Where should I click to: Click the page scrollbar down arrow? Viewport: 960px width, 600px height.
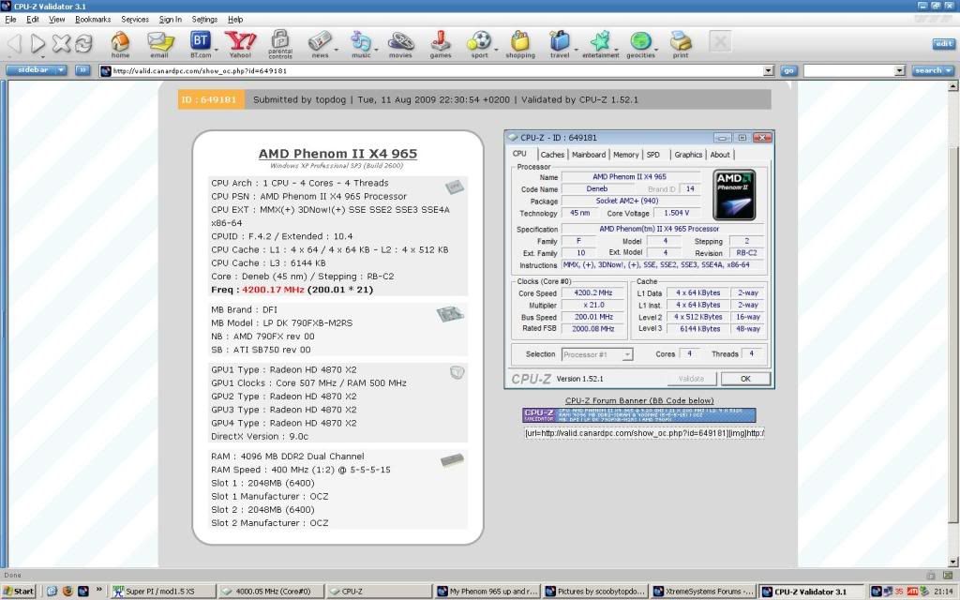tap(952, 562)
